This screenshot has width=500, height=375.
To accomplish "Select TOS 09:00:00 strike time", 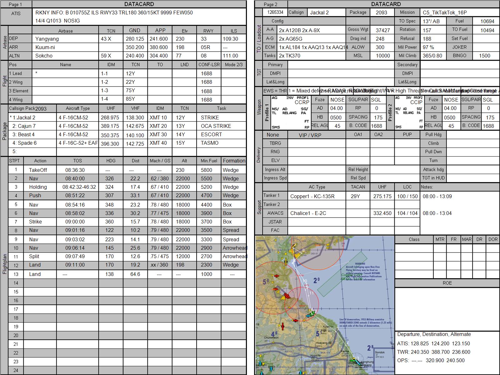I will coord(75,222).
